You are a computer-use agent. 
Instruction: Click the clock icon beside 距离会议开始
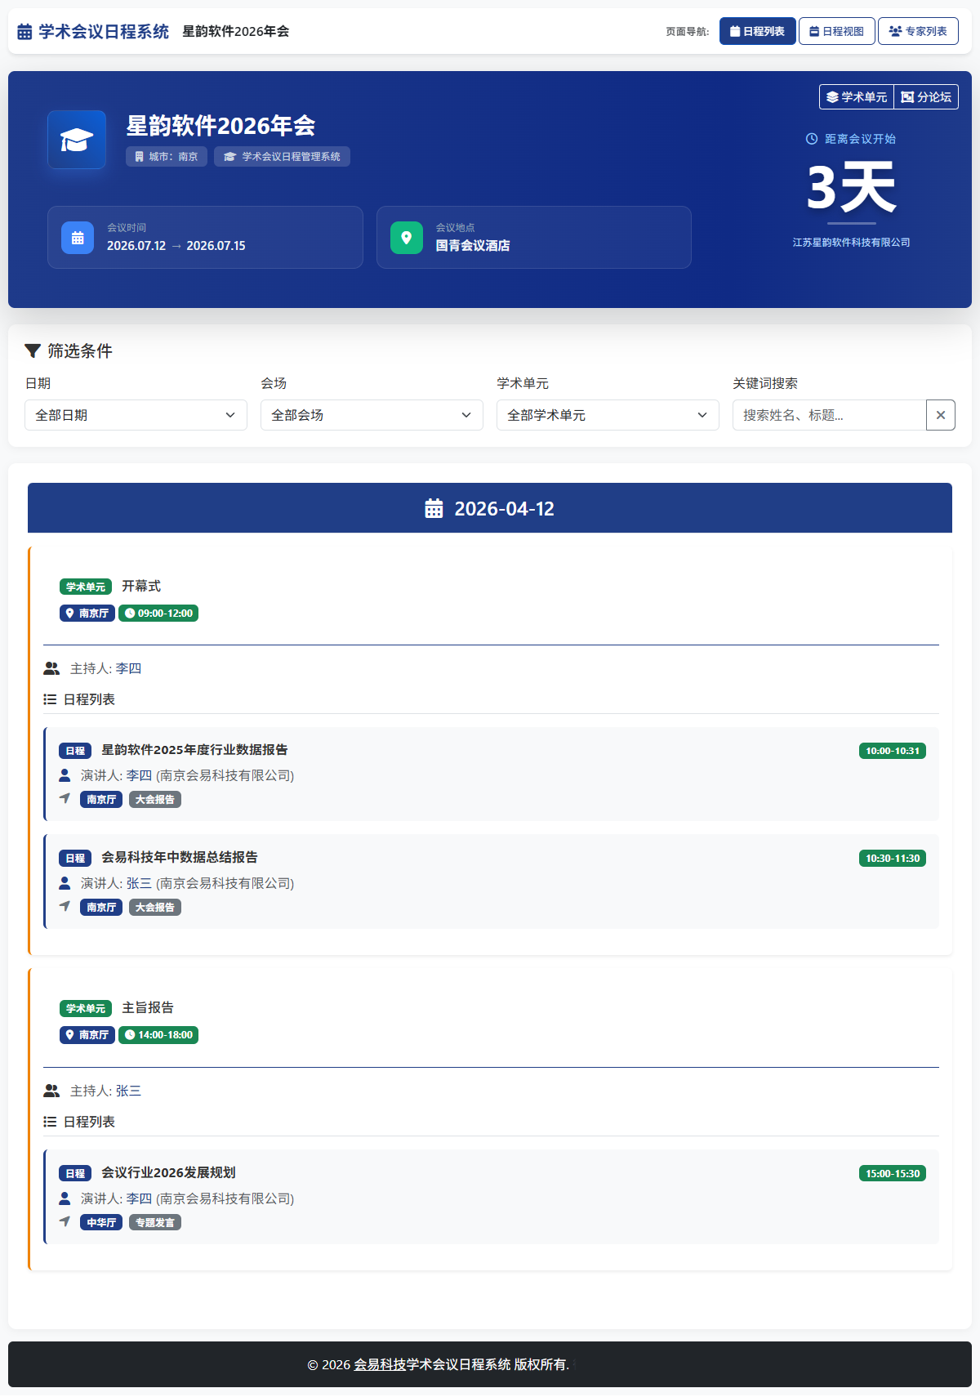click(812, 139)
